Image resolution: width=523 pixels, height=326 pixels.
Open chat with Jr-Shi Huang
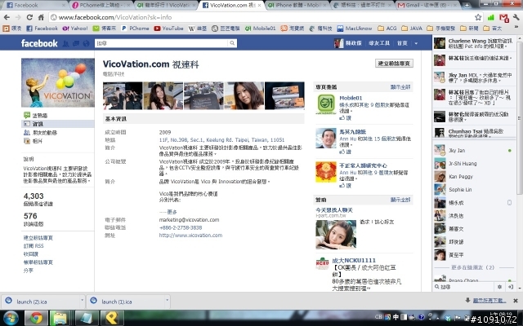(x=473, y=163)
